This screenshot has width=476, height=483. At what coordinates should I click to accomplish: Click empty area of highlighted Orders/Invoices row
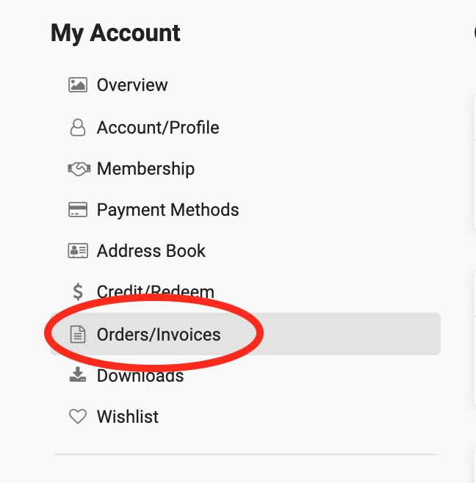348,334
